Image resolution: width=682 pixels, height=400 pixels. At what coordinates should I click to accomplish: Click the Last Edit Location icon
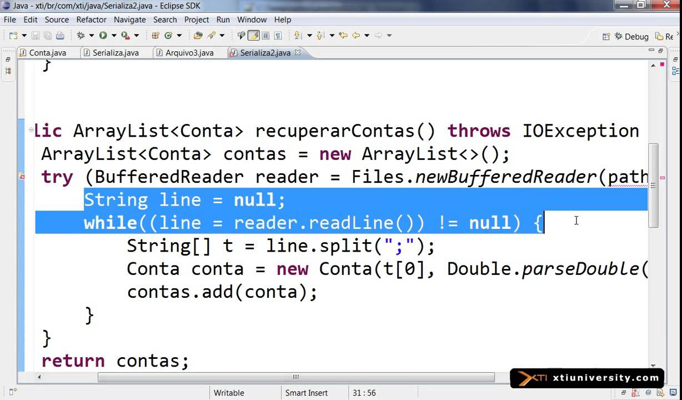(x=343, y=36)
